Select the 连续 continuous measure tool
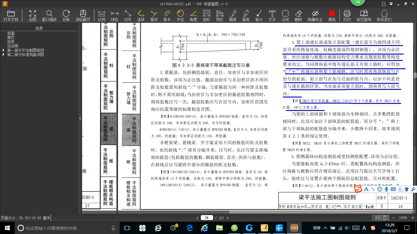 point(141,16)
